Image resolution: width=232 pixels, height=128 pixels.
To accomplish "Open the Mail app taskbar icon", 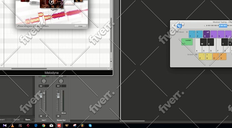I will 51,126.
